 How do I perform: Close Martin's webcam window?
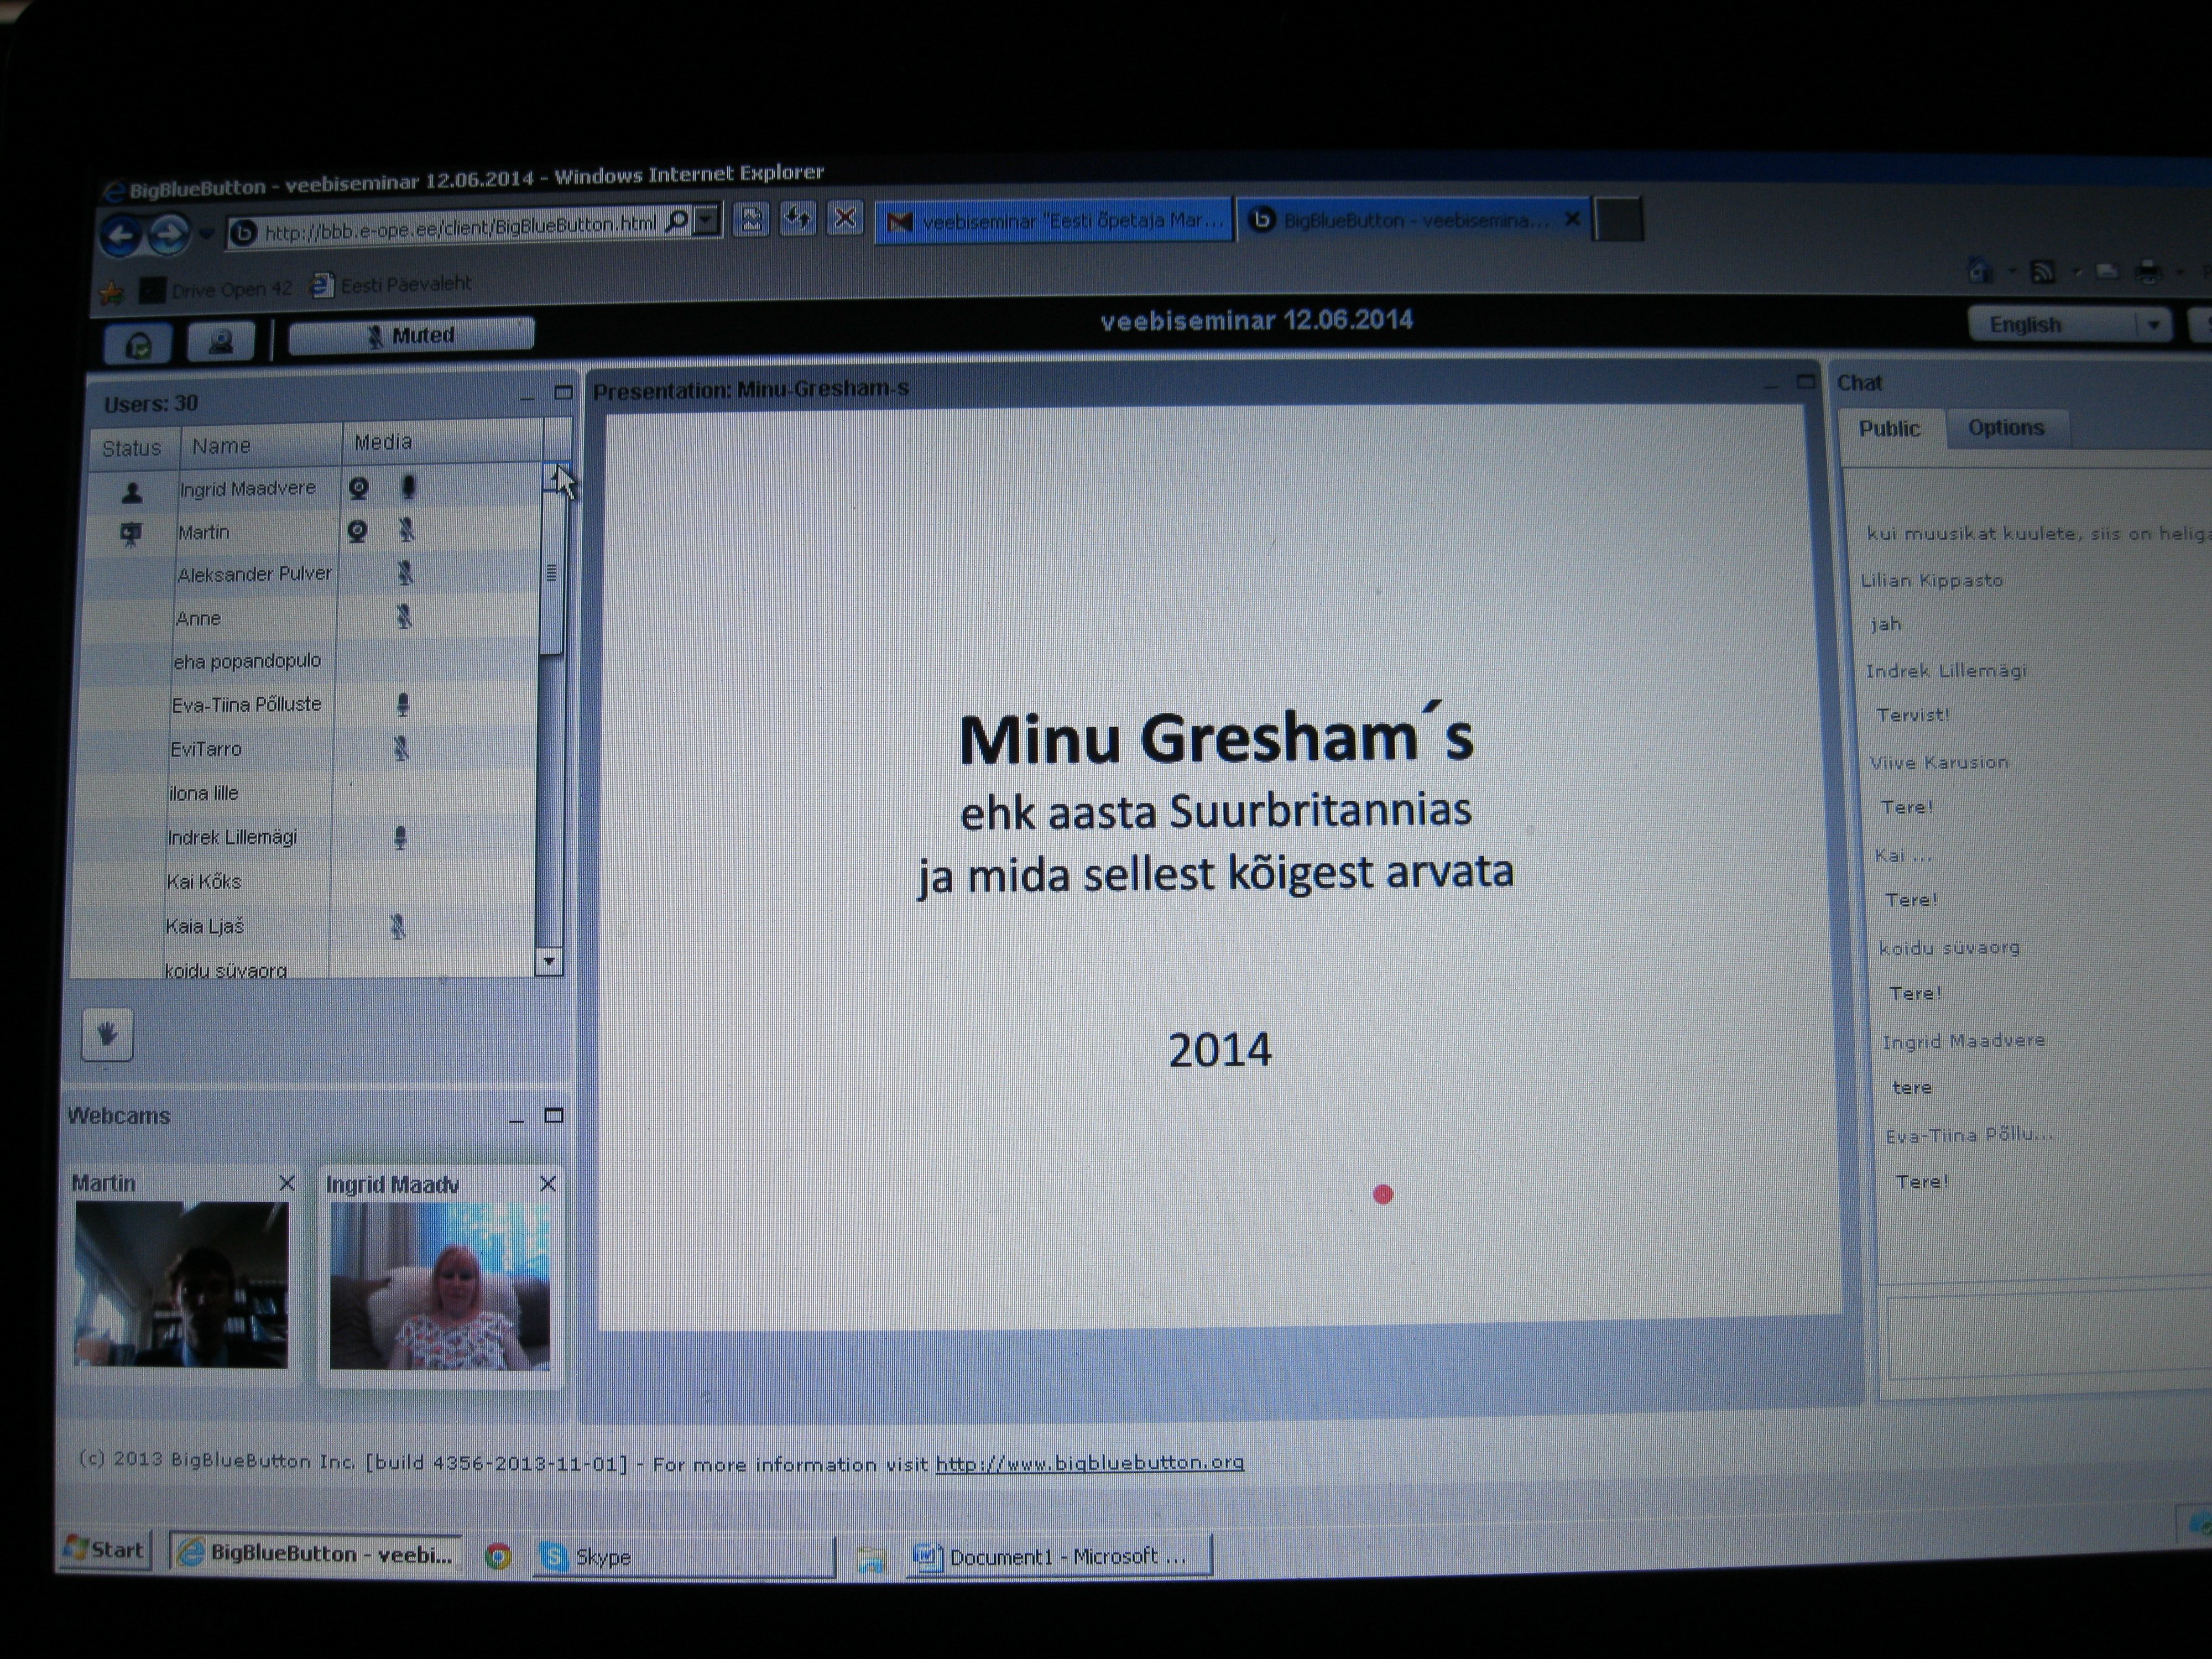[287, 1183]
